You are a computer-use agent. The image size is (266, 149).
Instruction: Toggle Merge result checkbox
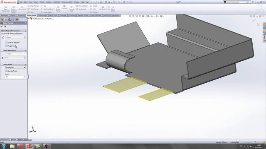(6, 46)
